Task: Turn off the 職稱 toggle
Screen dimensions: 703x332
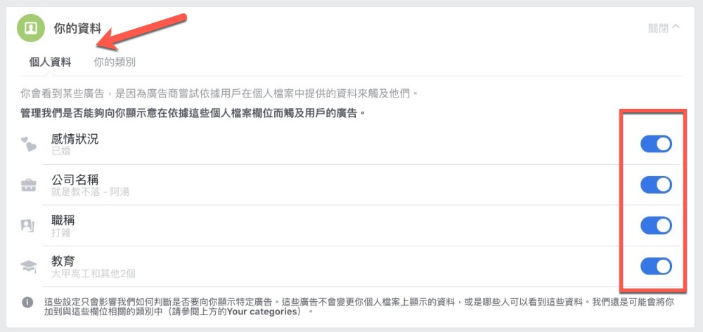Action: click(x=655, y=226)
